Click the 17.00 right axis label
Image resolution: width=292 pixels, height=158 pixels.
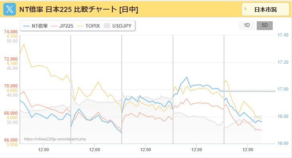[x=283, y=89]
